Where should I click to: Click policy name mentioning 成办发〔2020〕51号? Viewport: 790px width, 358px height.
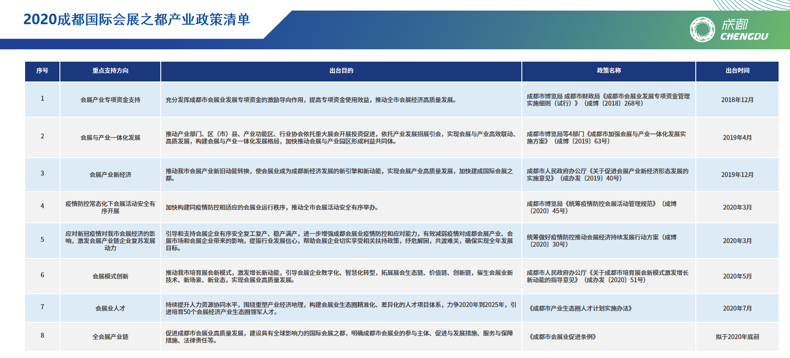(x=608, y=276)
